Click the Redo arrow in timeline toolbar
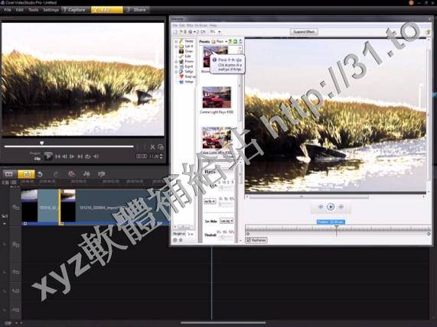Screen dimensions: 437x327 point(55,174)
